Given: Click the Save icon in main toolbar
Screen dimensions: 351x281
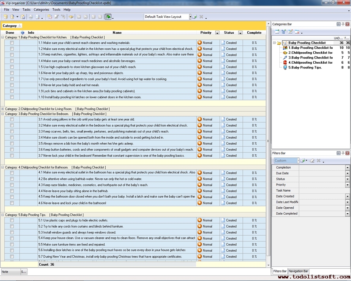Looking at the screenshot, I should tap(23, 17).
